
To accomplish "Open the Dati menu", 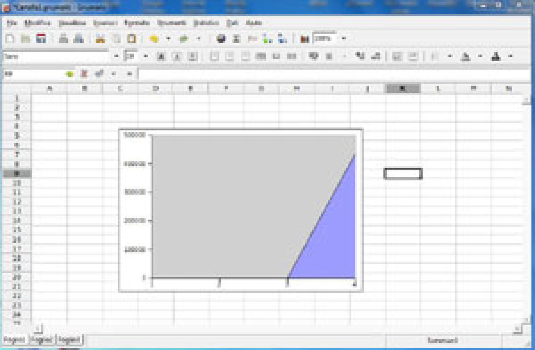I will [232, 23].
